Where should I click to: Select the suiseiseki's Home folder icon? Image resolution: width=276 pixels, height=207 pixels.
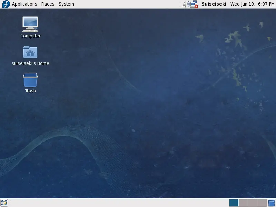[x=30, y=52]
